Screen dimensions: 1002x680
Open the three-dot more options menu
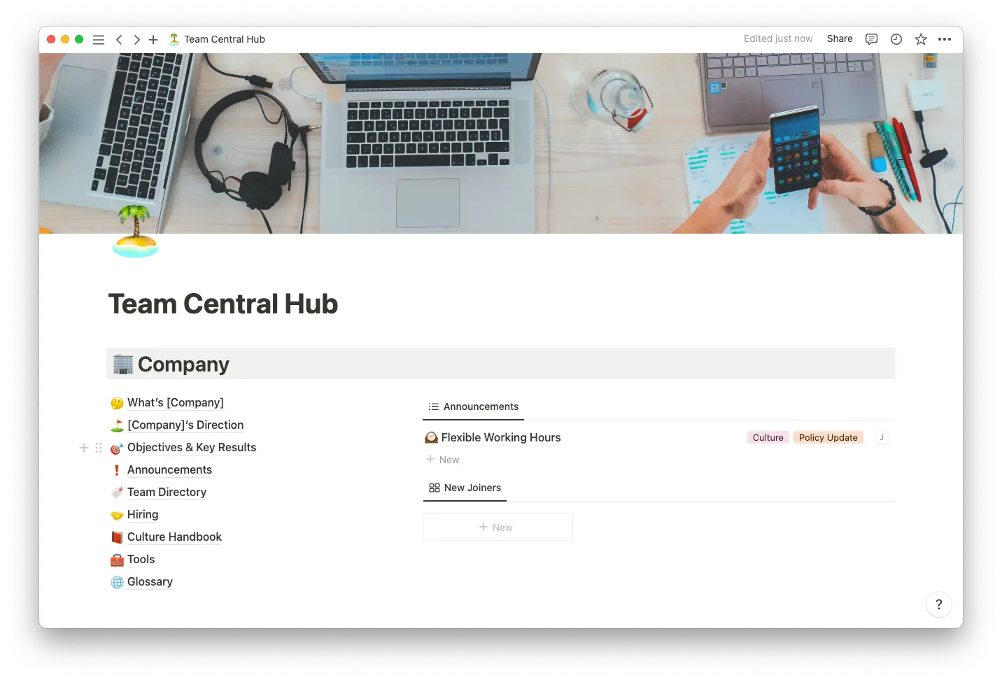[945, 39]
